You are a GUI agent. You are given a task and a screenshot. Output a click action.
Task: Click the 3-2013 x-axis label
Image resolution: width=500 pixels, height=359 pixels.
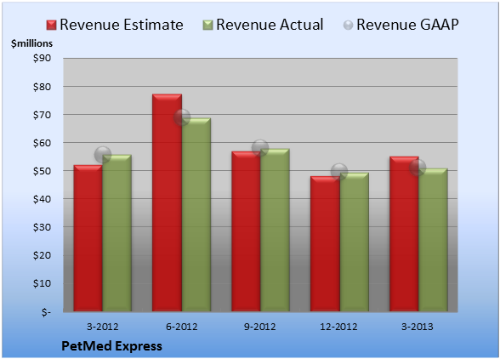tap(418, 327)
